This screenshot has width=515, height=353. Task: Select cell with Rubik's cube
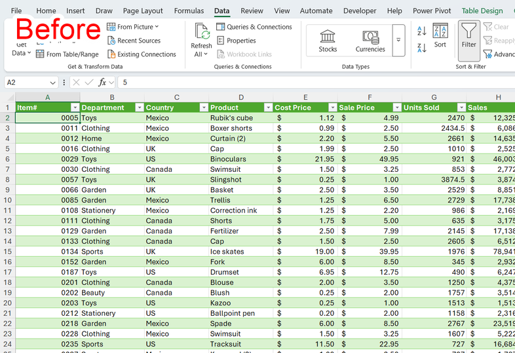[241, 118]
